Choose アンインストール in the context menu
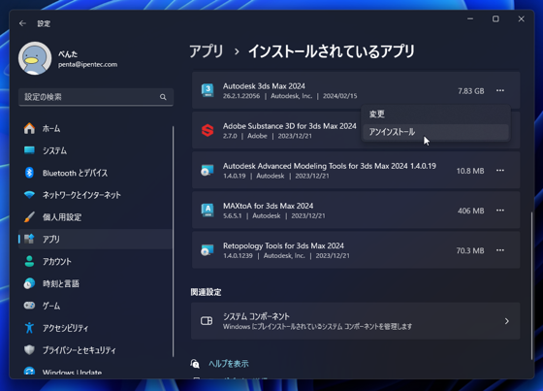The width and height of the screenshot is (543, 391). click(x=435, y=132)
